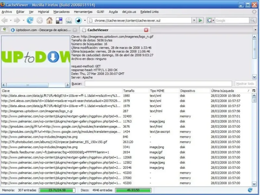The height and width of the screenshot is (195, 260).
Task: Click the Google search engine icon
Action: tap(209, 20)
